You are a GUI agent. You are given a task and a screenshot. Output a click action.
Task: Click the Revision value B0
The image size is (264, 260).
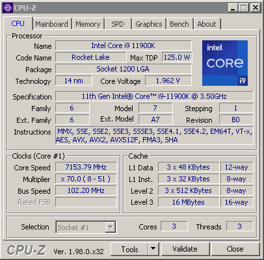click(x=236, y=120)
